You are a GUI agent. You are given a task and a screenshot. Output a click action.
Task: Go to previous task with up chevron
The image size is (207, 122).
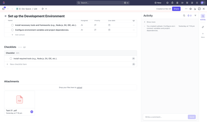tap(8, 9)
